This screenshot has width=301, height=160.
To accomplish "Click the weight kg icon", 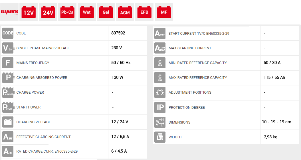I will point(160,137).
